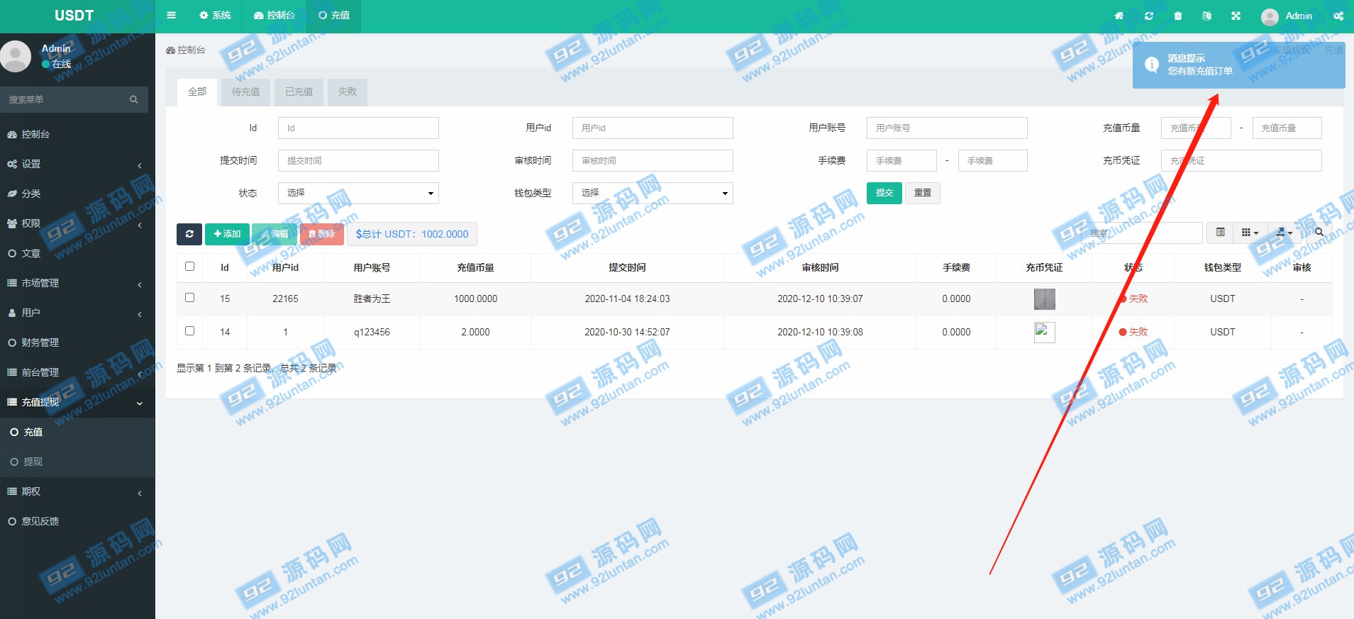Open the 钱包类型 select dropdown
This screenshot has height=619, width=1354.
point(653,193)
